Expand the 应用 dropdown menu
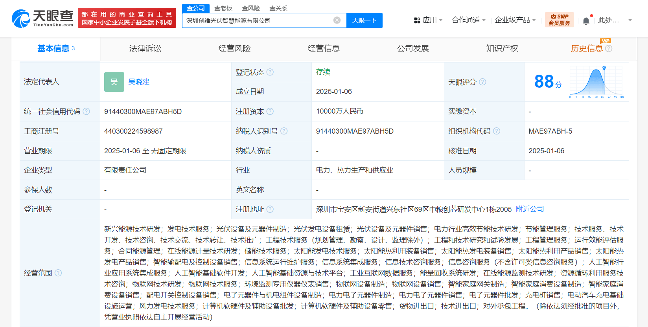The height and width of the screenshot is (327, 648). coord(428,20)
